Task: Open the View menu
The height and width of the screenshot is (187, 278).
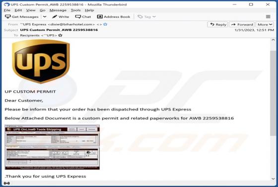Action: coord(31,10)
